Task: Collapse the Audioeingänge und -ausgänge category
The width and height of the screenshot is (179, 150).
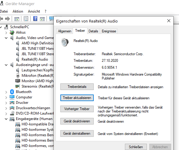Action: pos(6,65)
